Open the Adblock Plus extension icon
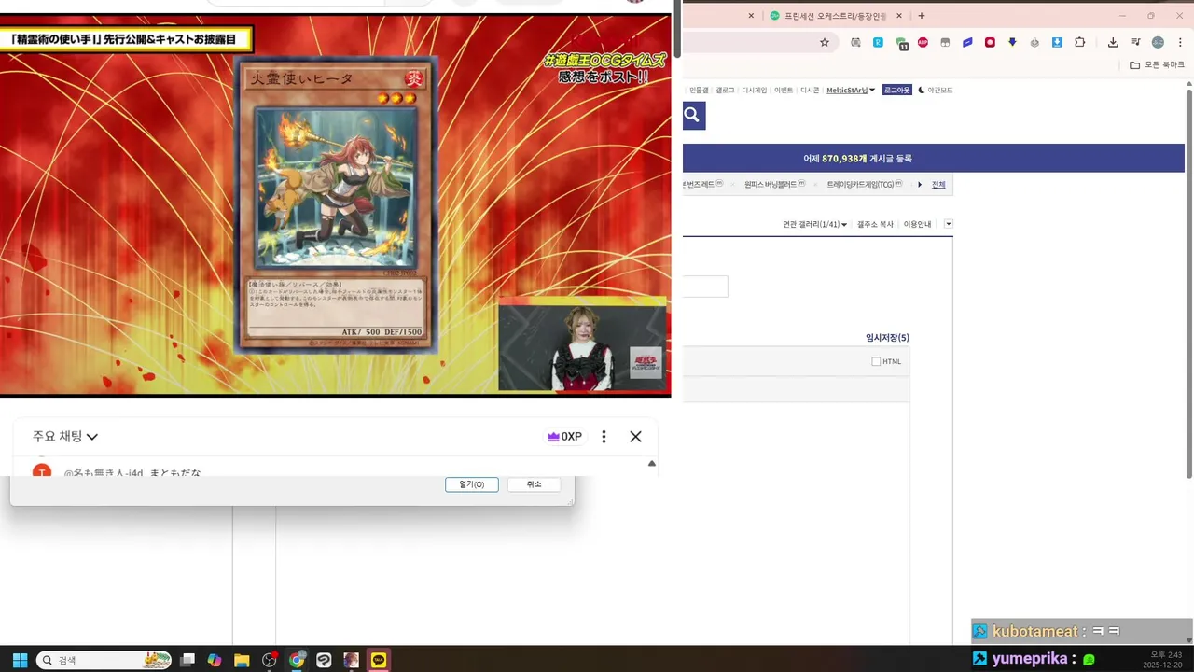 point(923,42)
